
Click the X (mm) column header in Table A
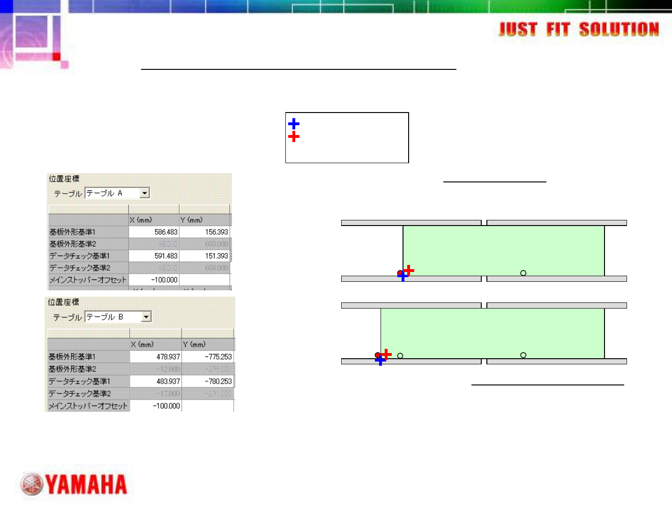pyautogui.click(x=154, y=220)
